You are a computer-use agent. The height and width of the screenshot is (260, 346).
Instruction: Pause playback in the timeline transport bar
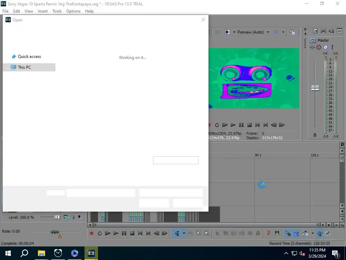(124, 233)
